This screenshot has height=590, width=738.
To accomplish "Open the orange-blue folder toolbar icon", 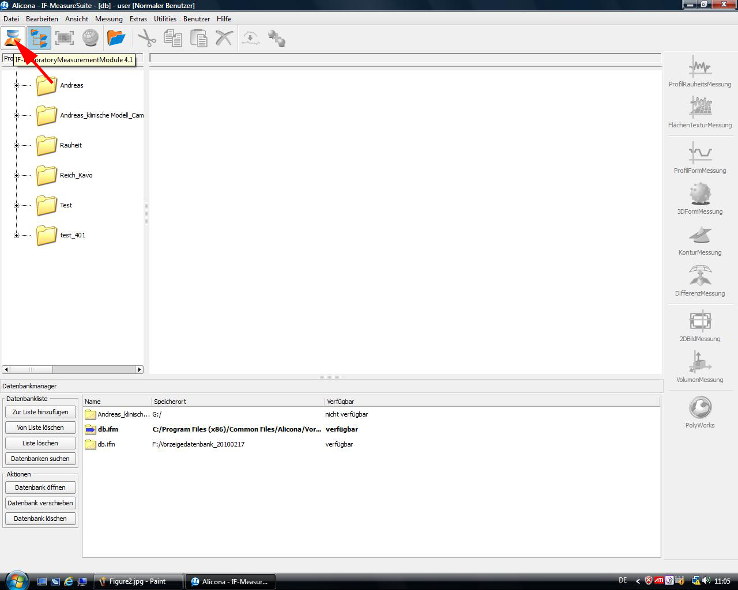I will coord(116,38).
